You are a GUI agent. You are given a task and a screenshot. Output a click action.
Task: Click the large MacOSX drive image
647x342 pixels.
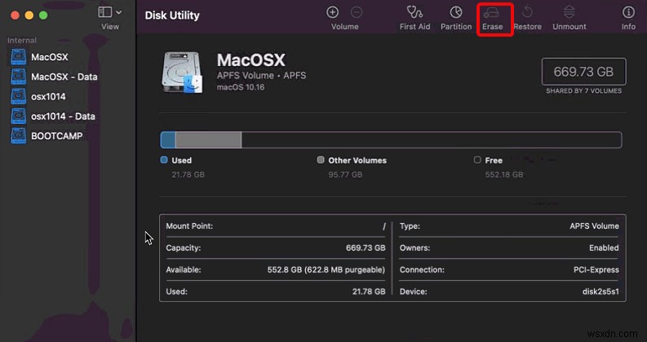183,72
